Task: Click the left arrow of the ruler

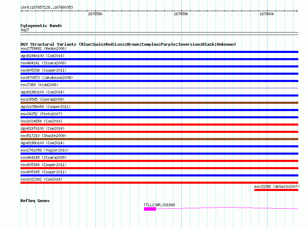Action: click(21, 11)
